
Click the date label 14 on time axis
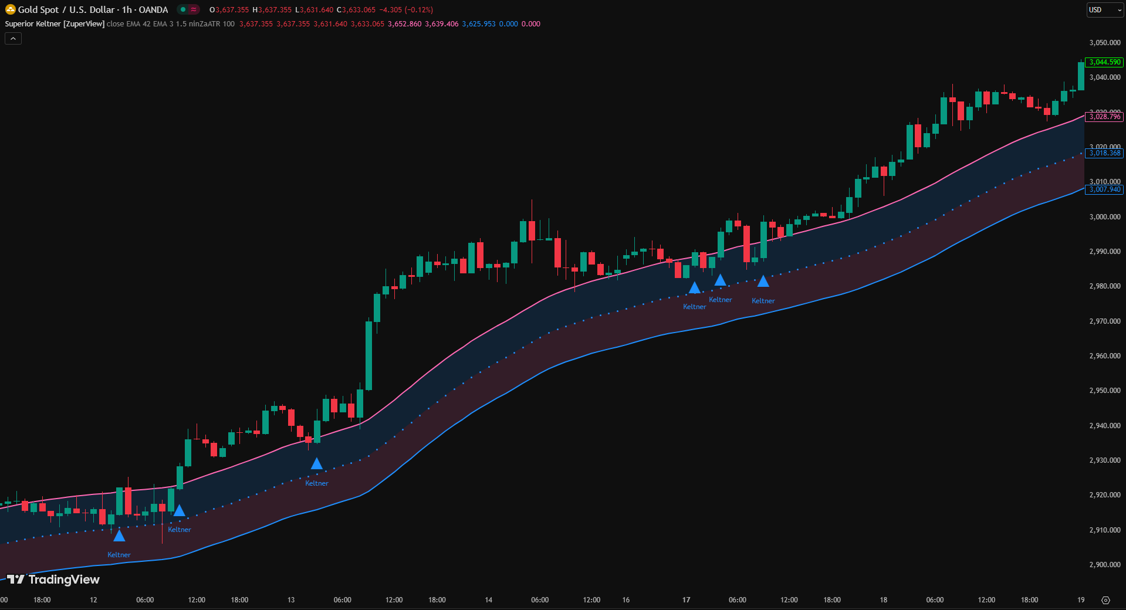[x=488, y=600]
